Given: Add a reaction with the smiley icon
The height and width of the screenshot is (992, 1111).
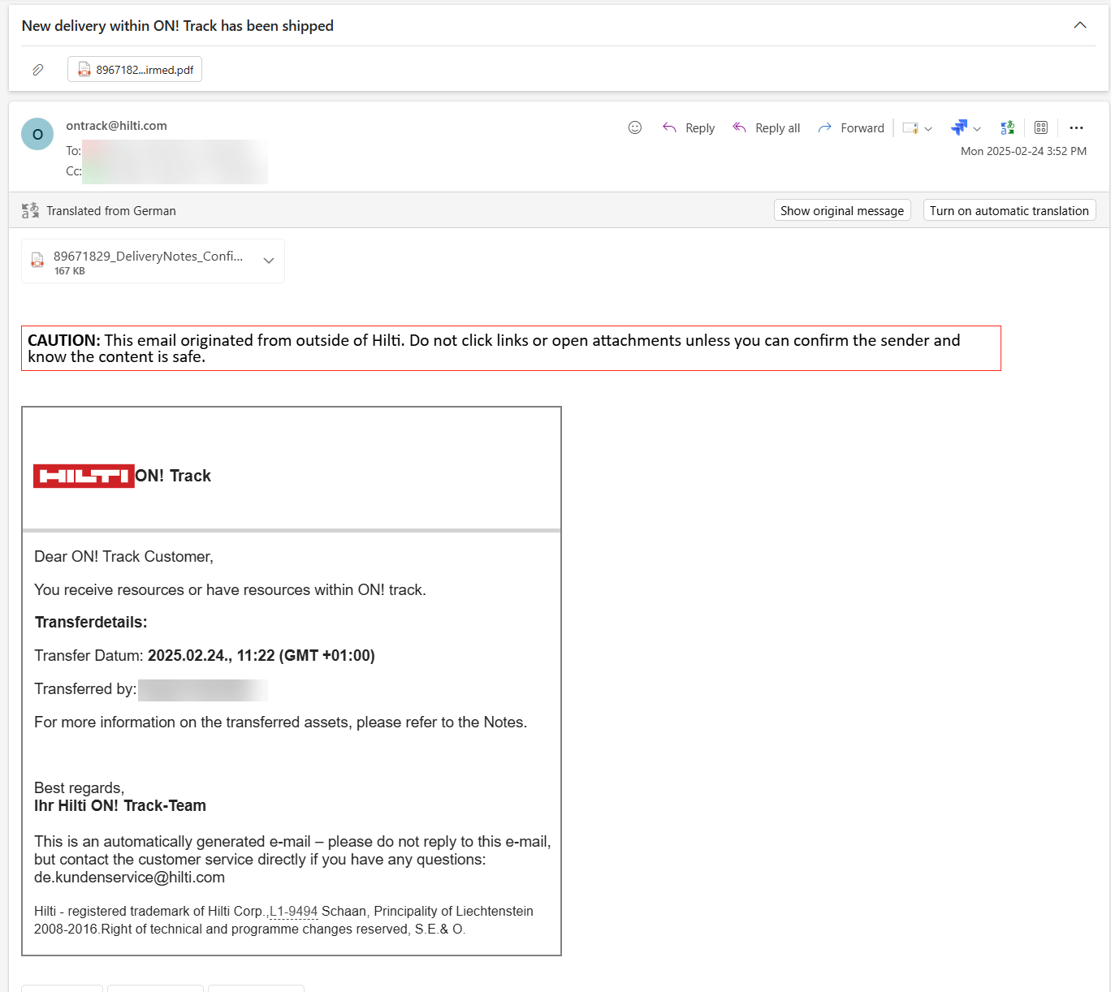Looking at the screenshot, I should 635,127.
